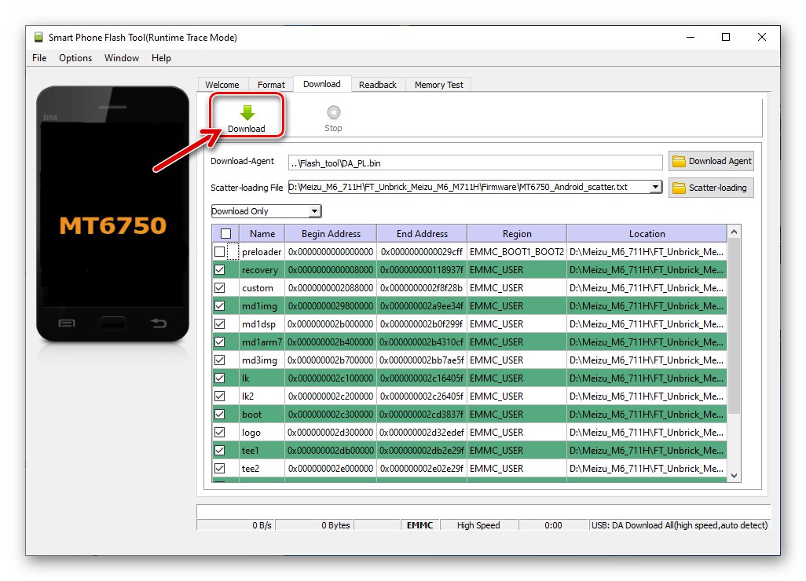Open the Window menu
The width and height of the screenshot is (806, 581).
[122, 58]
